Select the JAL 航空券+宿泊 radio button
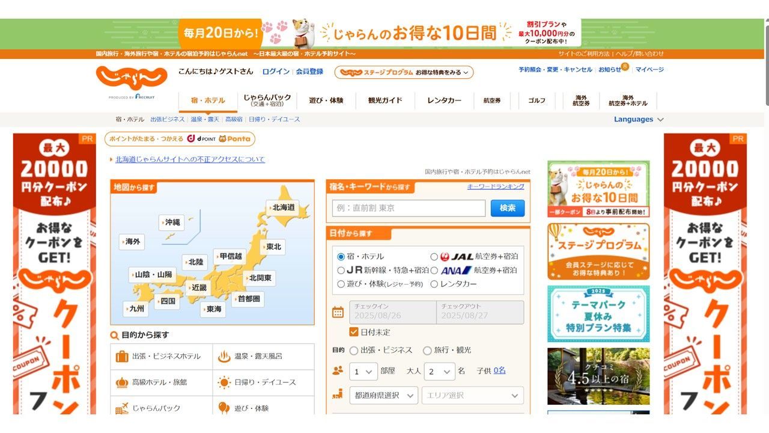Viewport: 769px width, 433px height. point(434,257)
